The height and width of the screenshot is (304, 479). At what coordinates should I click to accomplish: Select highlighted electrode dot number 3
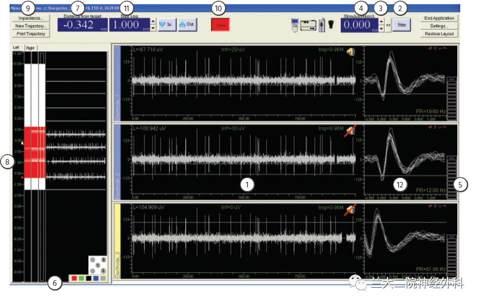coord(103,271)
